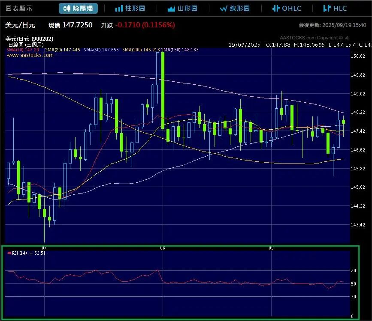Click the 07 month marker on time axis

point(44,248)
